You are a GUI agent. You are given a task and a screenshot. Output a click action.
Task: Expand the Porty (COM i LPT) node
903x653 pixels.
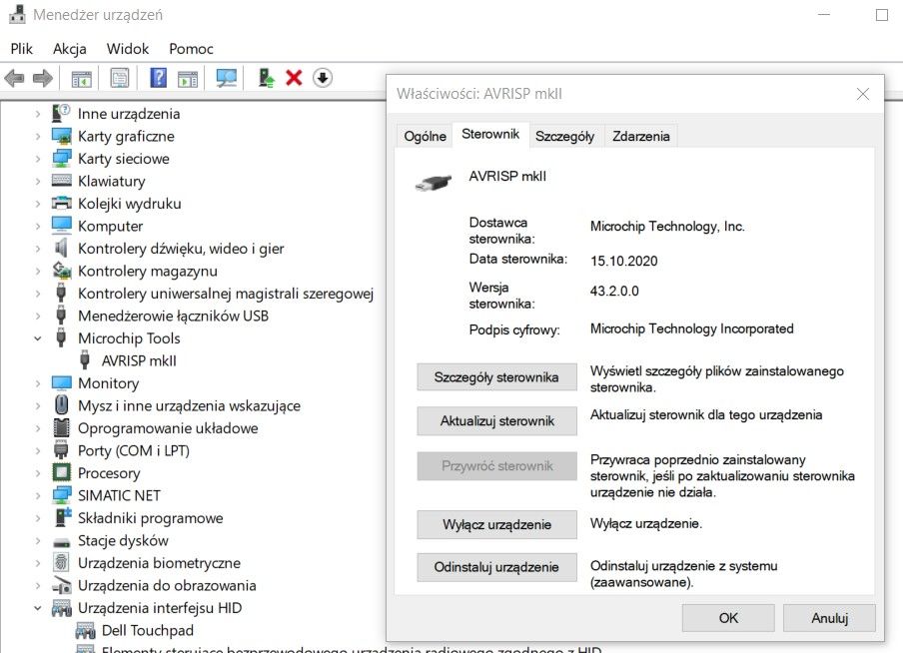37,451
